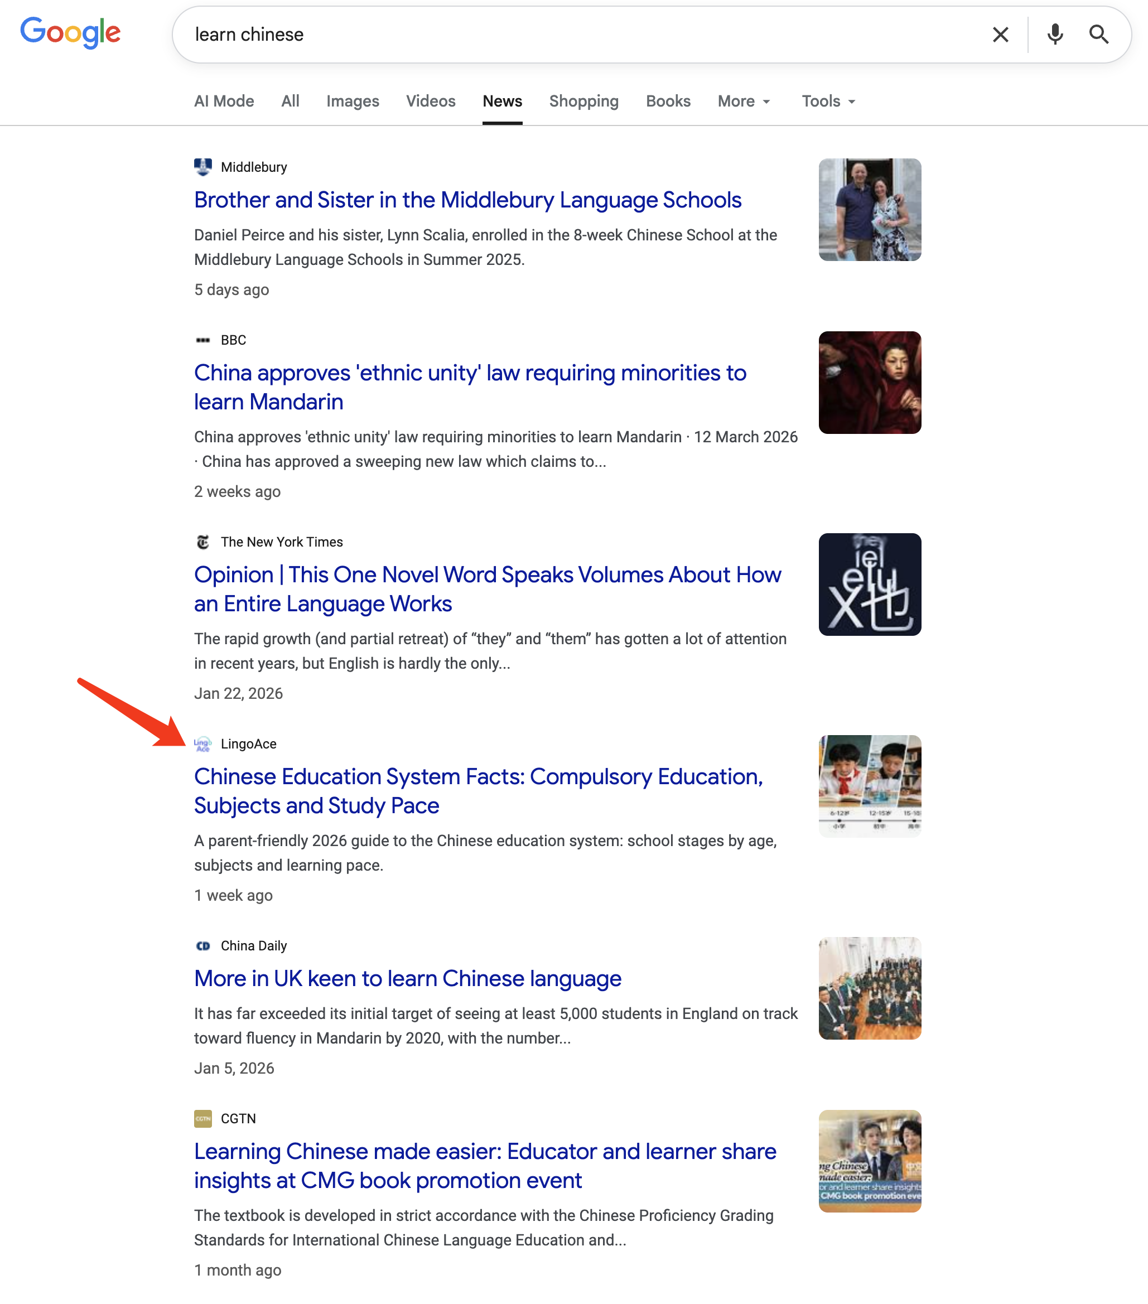Click the 'CGTN' source name
The height and width of the screenshot is (1304, 1148).
point(239,1118)
